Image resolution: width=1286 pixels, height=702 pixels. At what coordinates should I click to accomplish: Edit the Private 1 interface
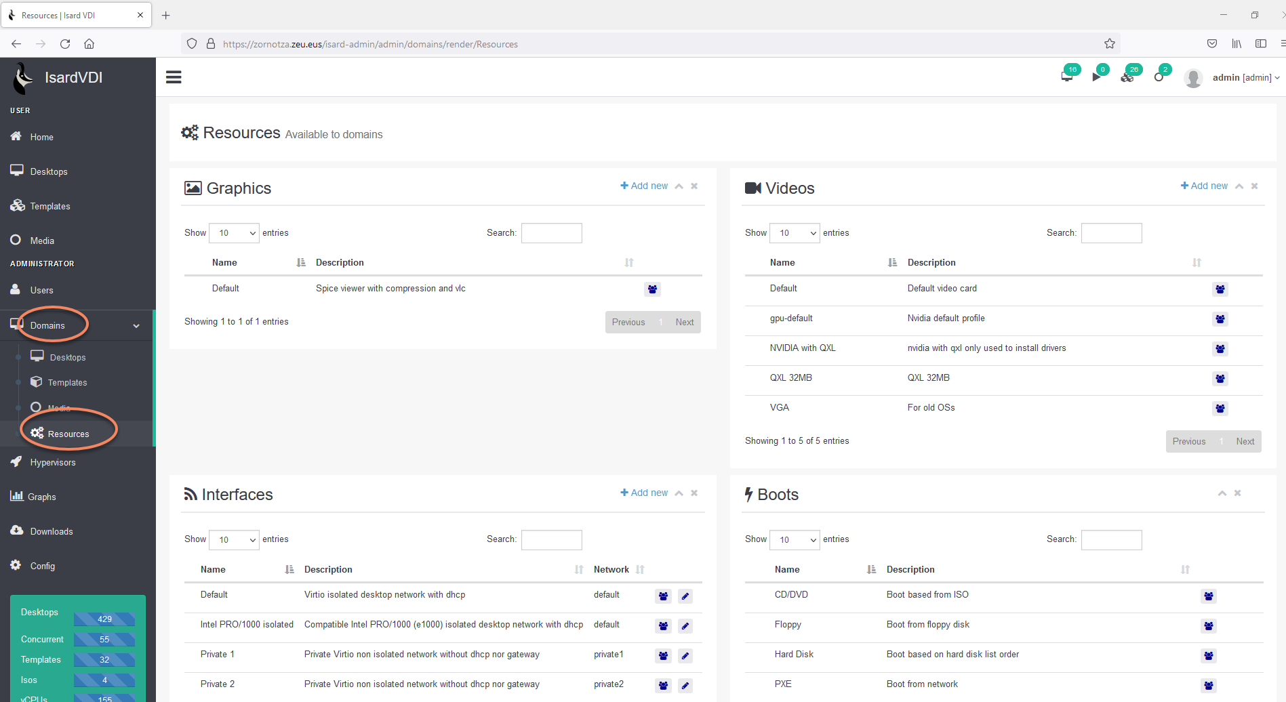click(685, 656)
